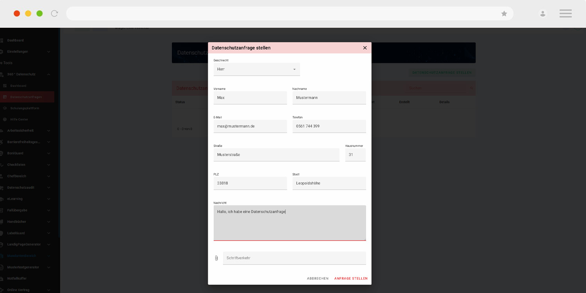Click the Status column header
Image resolution: width=586 pixels, height=293 pixels.
point(180,102)
